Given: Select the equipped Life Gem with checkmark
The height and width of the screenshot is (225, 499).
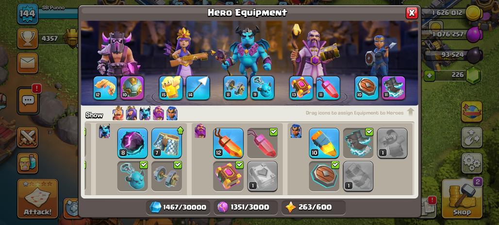Looking at the screenshot, I should [262, 143].
